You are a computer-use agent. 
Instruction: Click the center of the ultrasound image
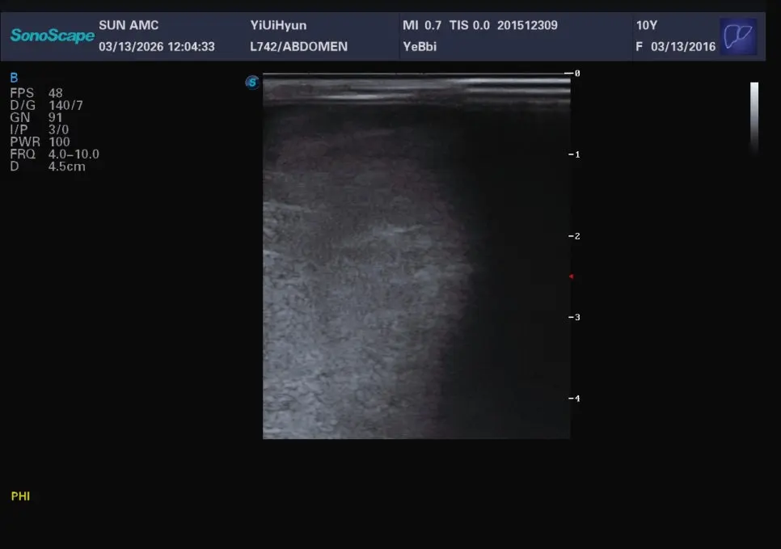416,256
